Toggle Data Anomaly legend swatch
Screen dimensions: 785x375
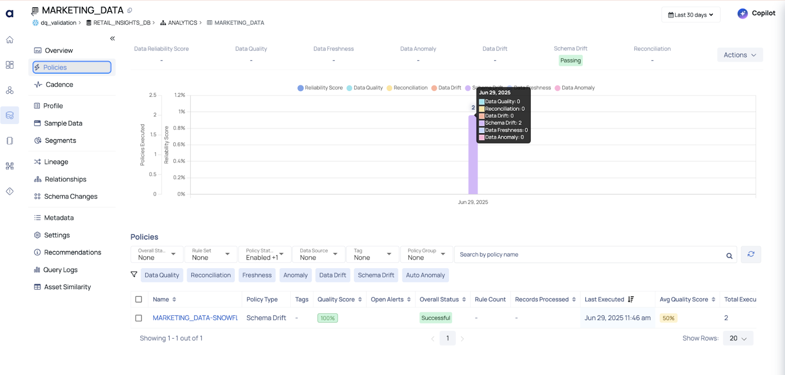(x=557, y=88)
